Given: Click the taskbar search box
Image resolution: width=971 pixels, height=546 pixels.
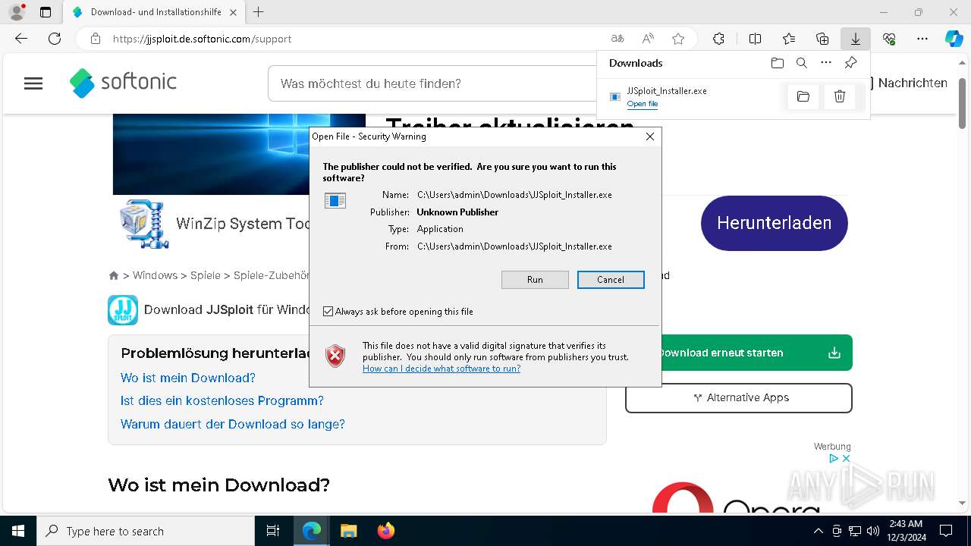Looking at the screenshot, I should [x=146, y=531].
